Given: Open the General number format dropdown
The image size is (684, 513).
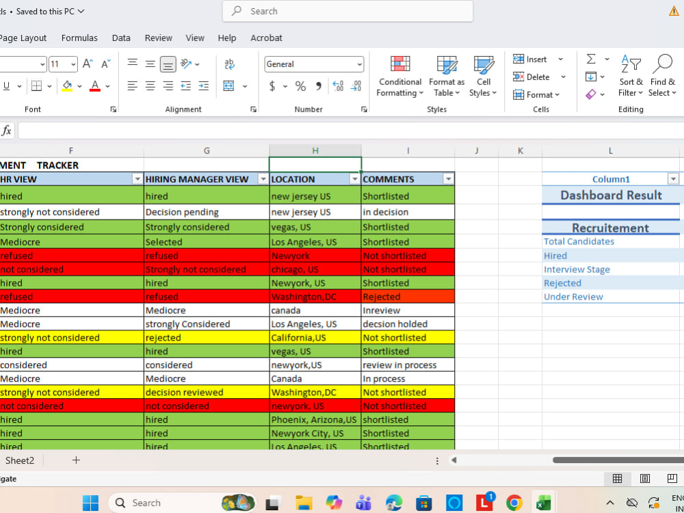Looking at the screenshot, I should [360, 64].
